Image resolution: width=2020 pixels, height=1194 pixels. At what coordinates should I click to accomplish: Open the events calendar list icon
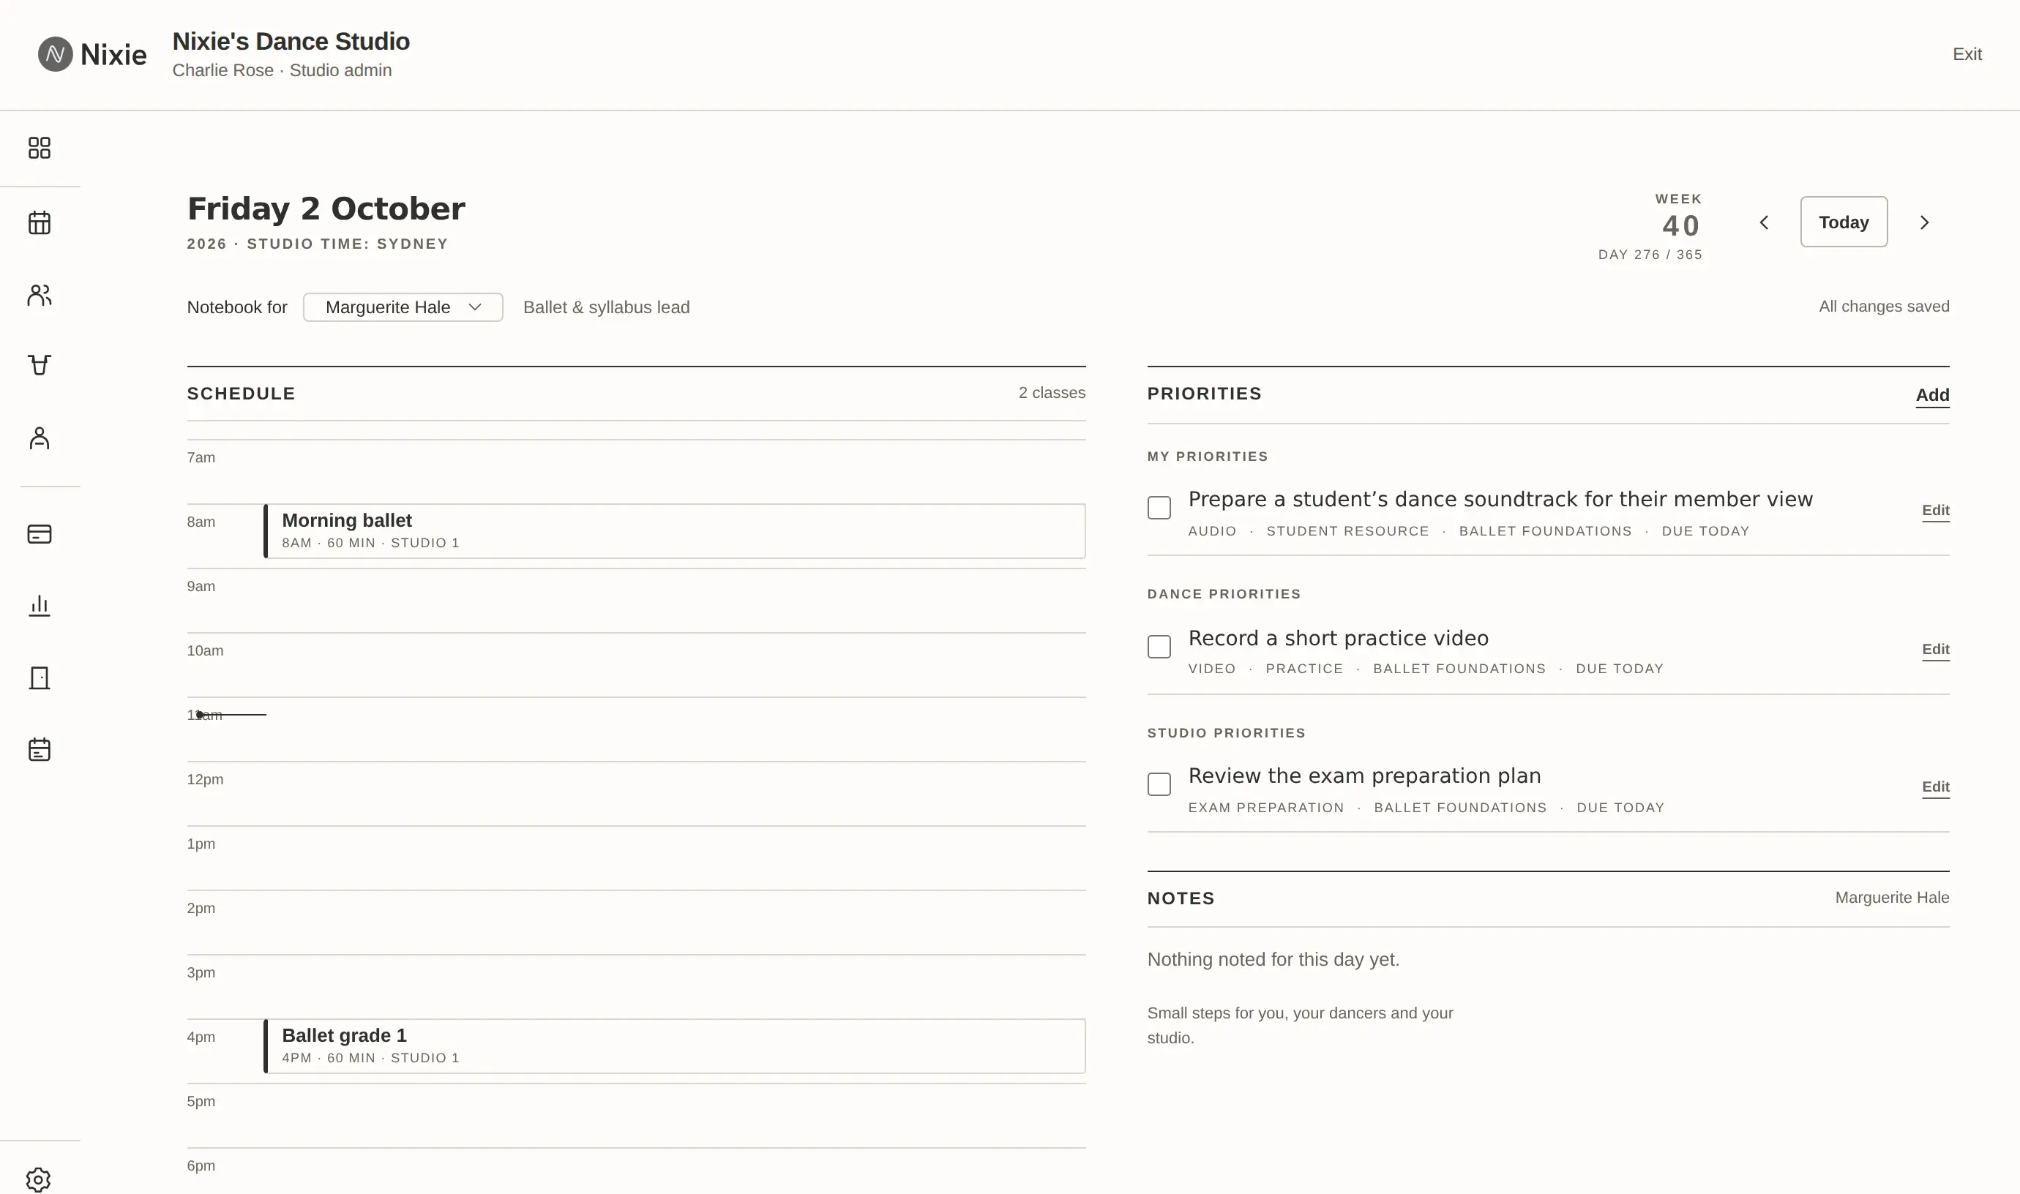click(x=40, y=750)
